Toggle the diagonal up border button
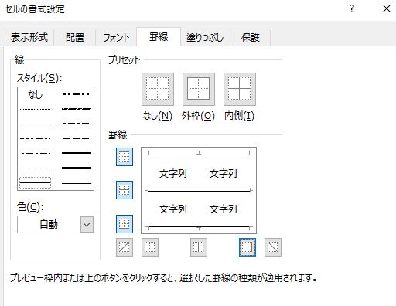 pyautogui.click(x=125, y=247)
